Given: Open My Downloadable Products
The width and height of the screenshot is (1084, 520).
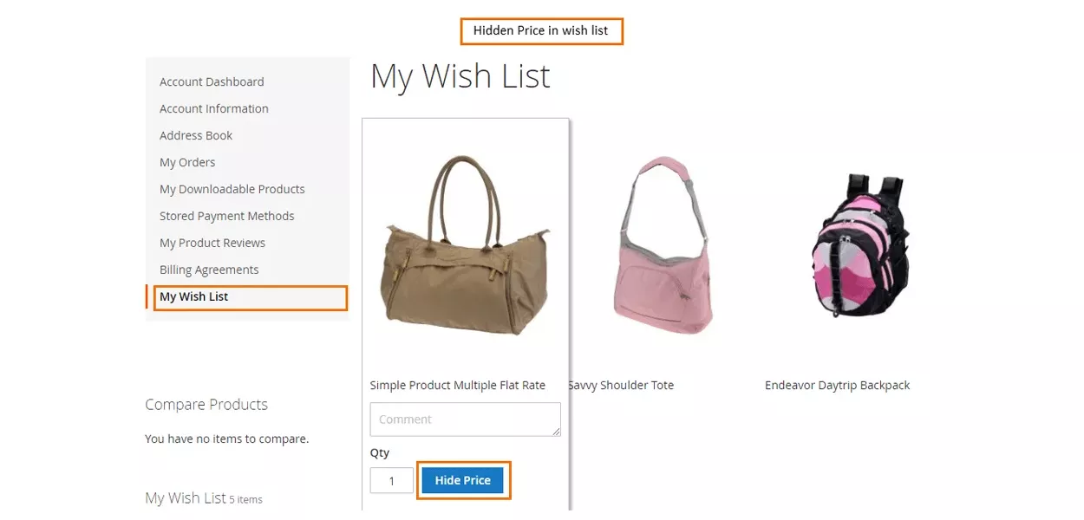Looking at the screenshot, I should [232, 189].
